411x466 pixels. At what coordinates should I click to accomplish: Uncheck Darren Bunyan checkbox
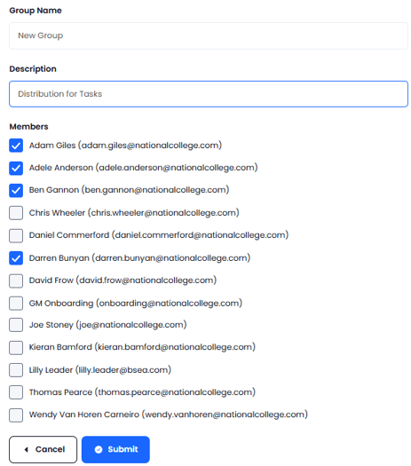(16, 258)
